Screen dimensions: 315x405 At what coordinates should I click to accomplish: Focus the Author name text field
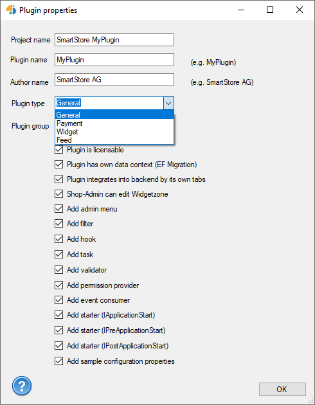coord(114,80)
